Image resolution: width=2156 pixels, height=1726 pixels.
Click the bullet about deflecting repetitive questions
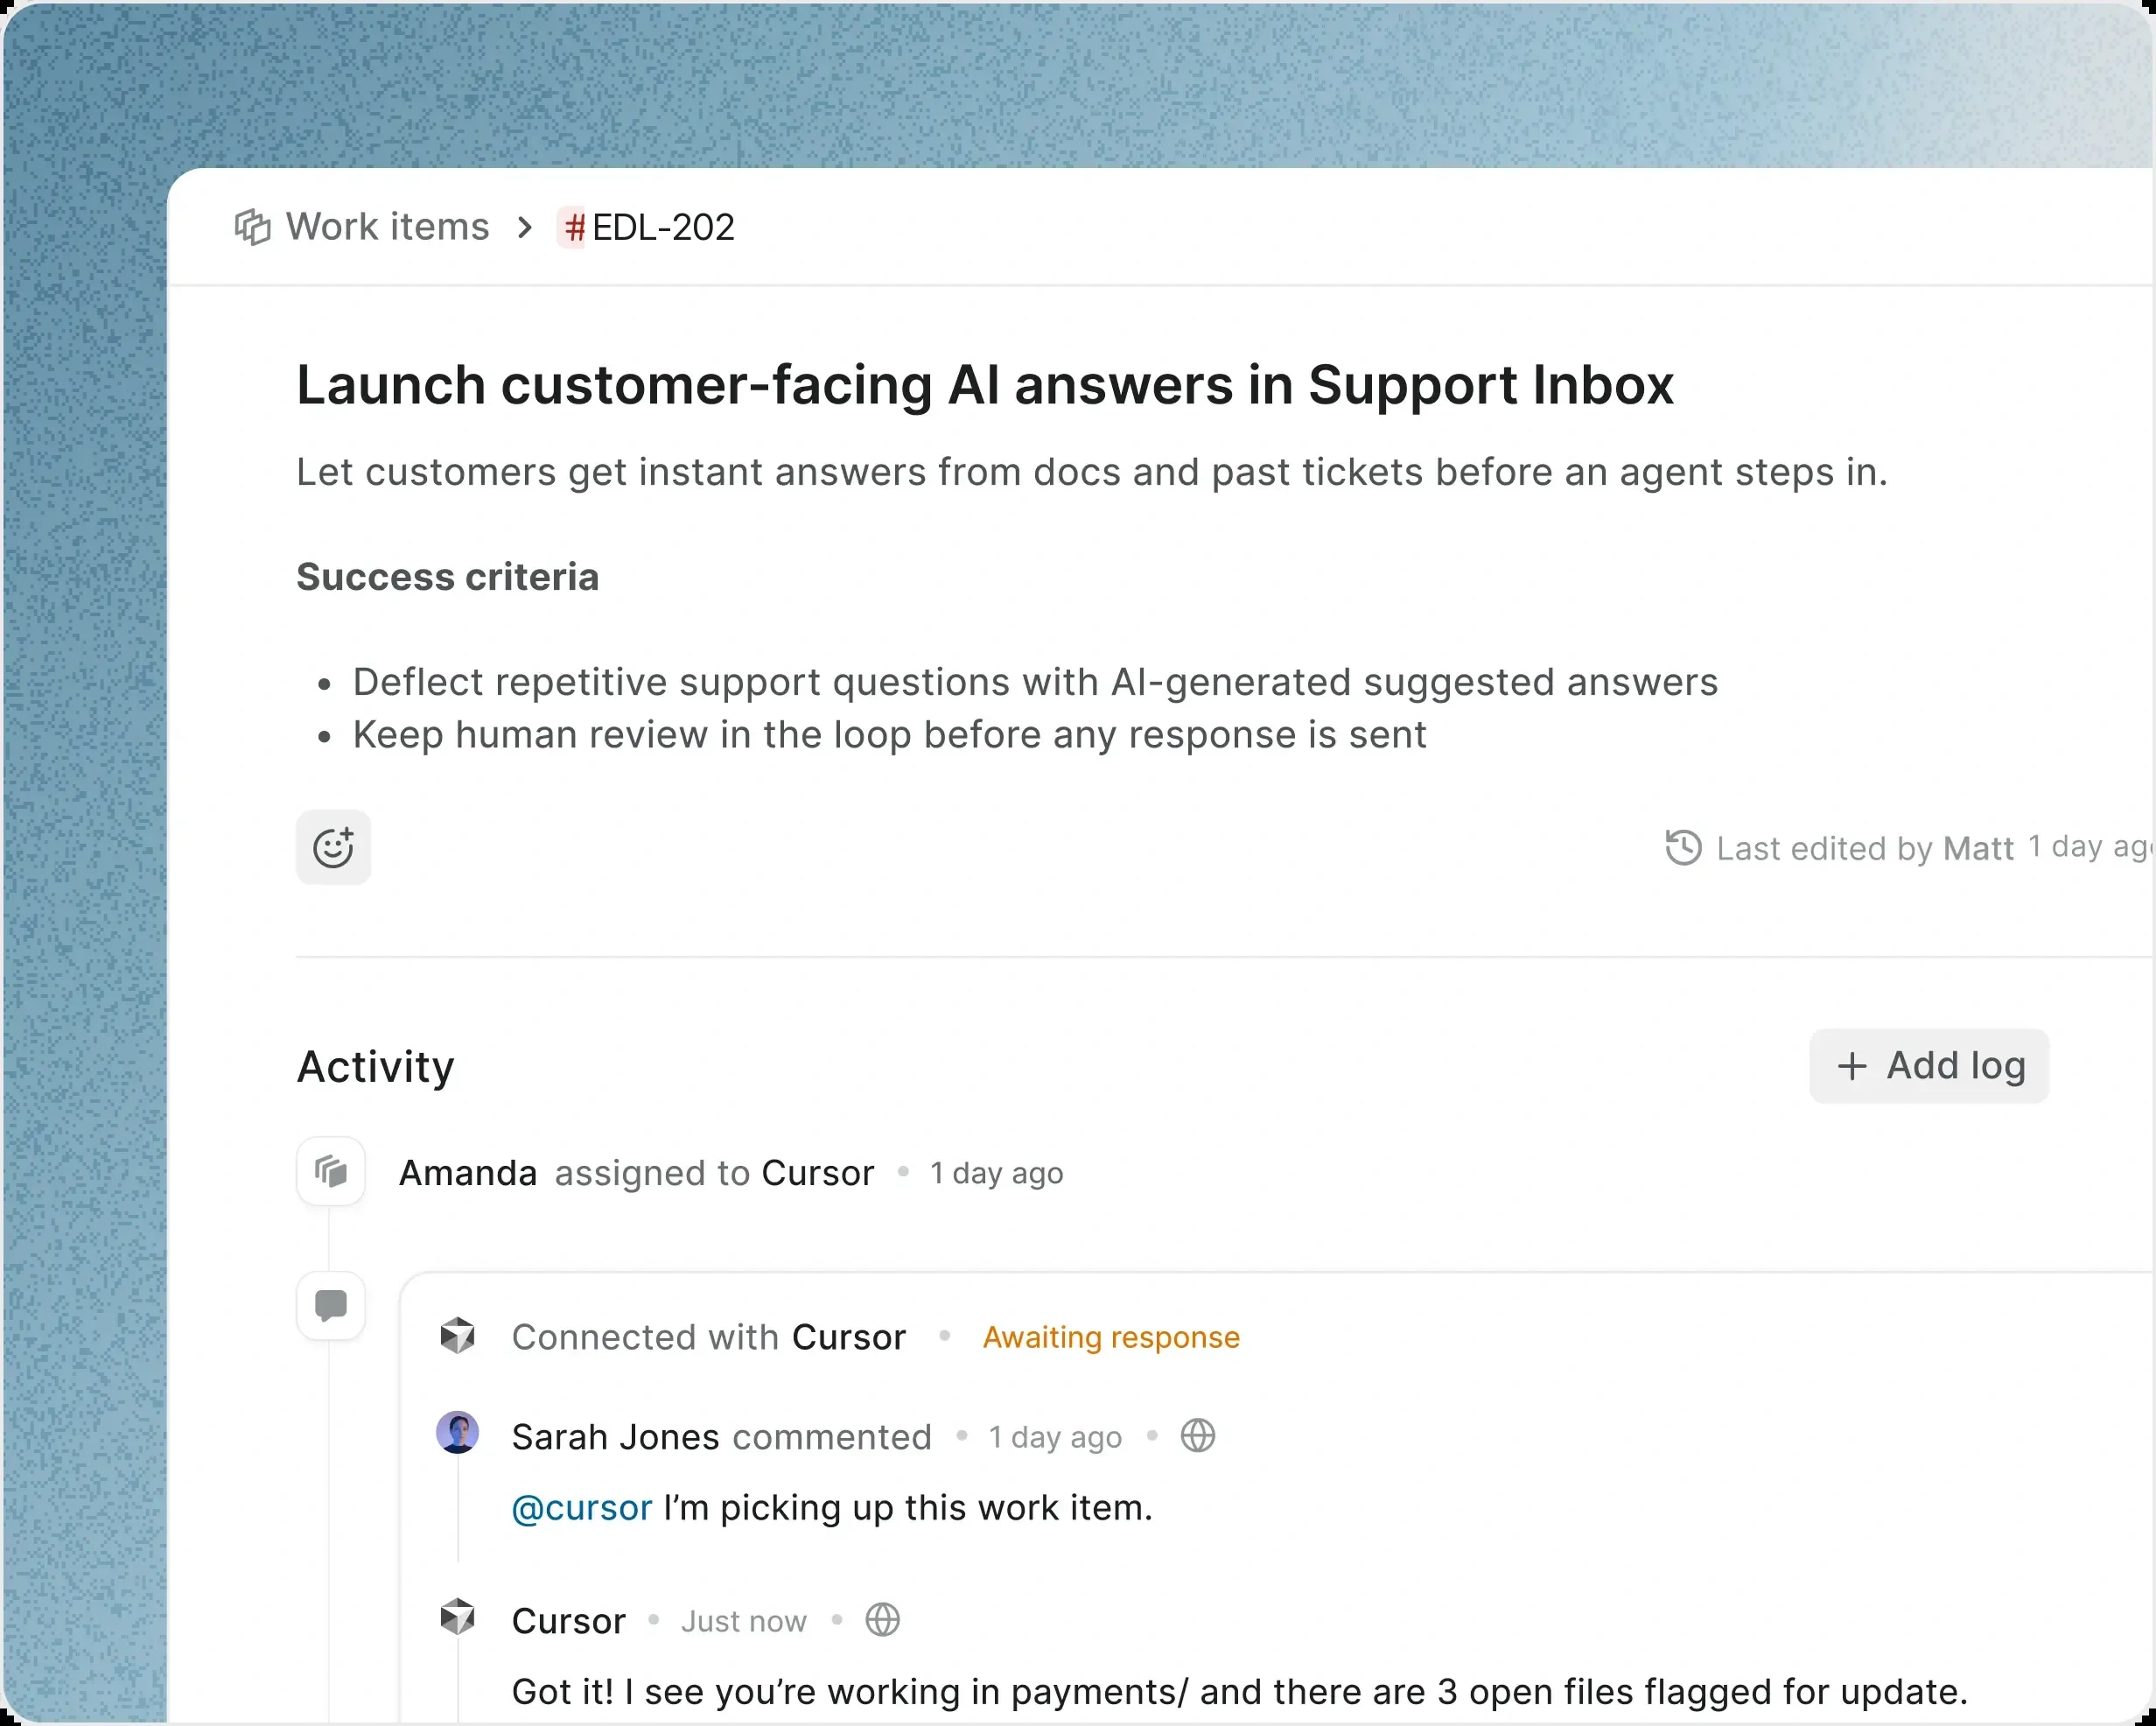coord(1035,683)
